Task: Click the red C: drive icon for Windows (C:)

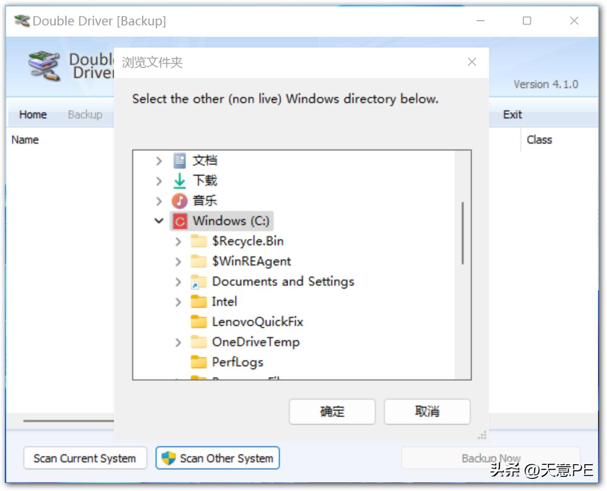Action: 180,221
